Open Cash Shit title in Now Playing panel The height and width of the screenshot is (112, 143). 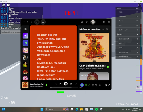click(x=92, y=66)
